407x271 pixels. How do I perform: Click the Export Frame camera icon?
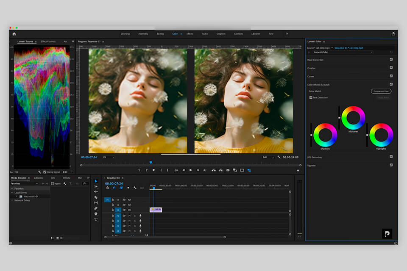pyautogui.click(x=228, y=170)
